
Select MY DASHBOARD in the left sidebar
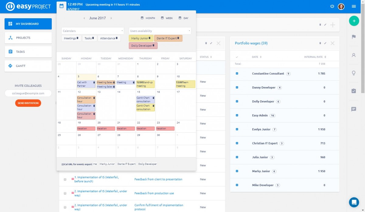click(28, 23)
